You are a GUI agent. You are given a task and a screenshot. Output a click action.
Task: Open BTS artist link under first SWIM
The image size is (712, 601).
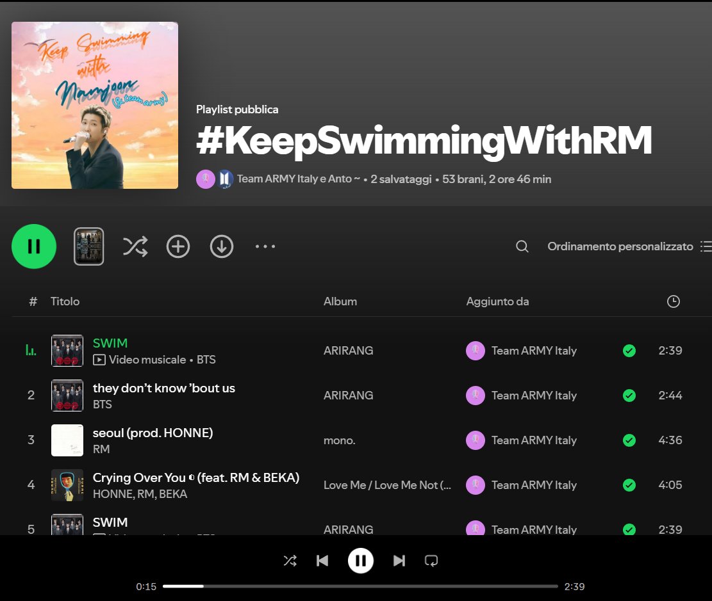[x=206, y=360]
